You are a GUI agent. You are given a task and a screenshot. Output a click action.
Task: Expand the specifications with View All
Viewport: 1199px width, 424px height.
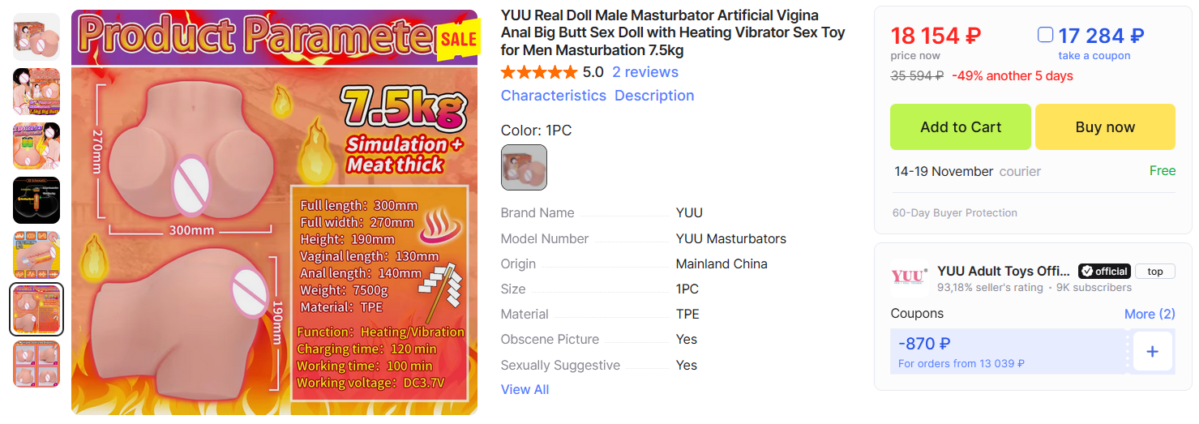point(525,389)
